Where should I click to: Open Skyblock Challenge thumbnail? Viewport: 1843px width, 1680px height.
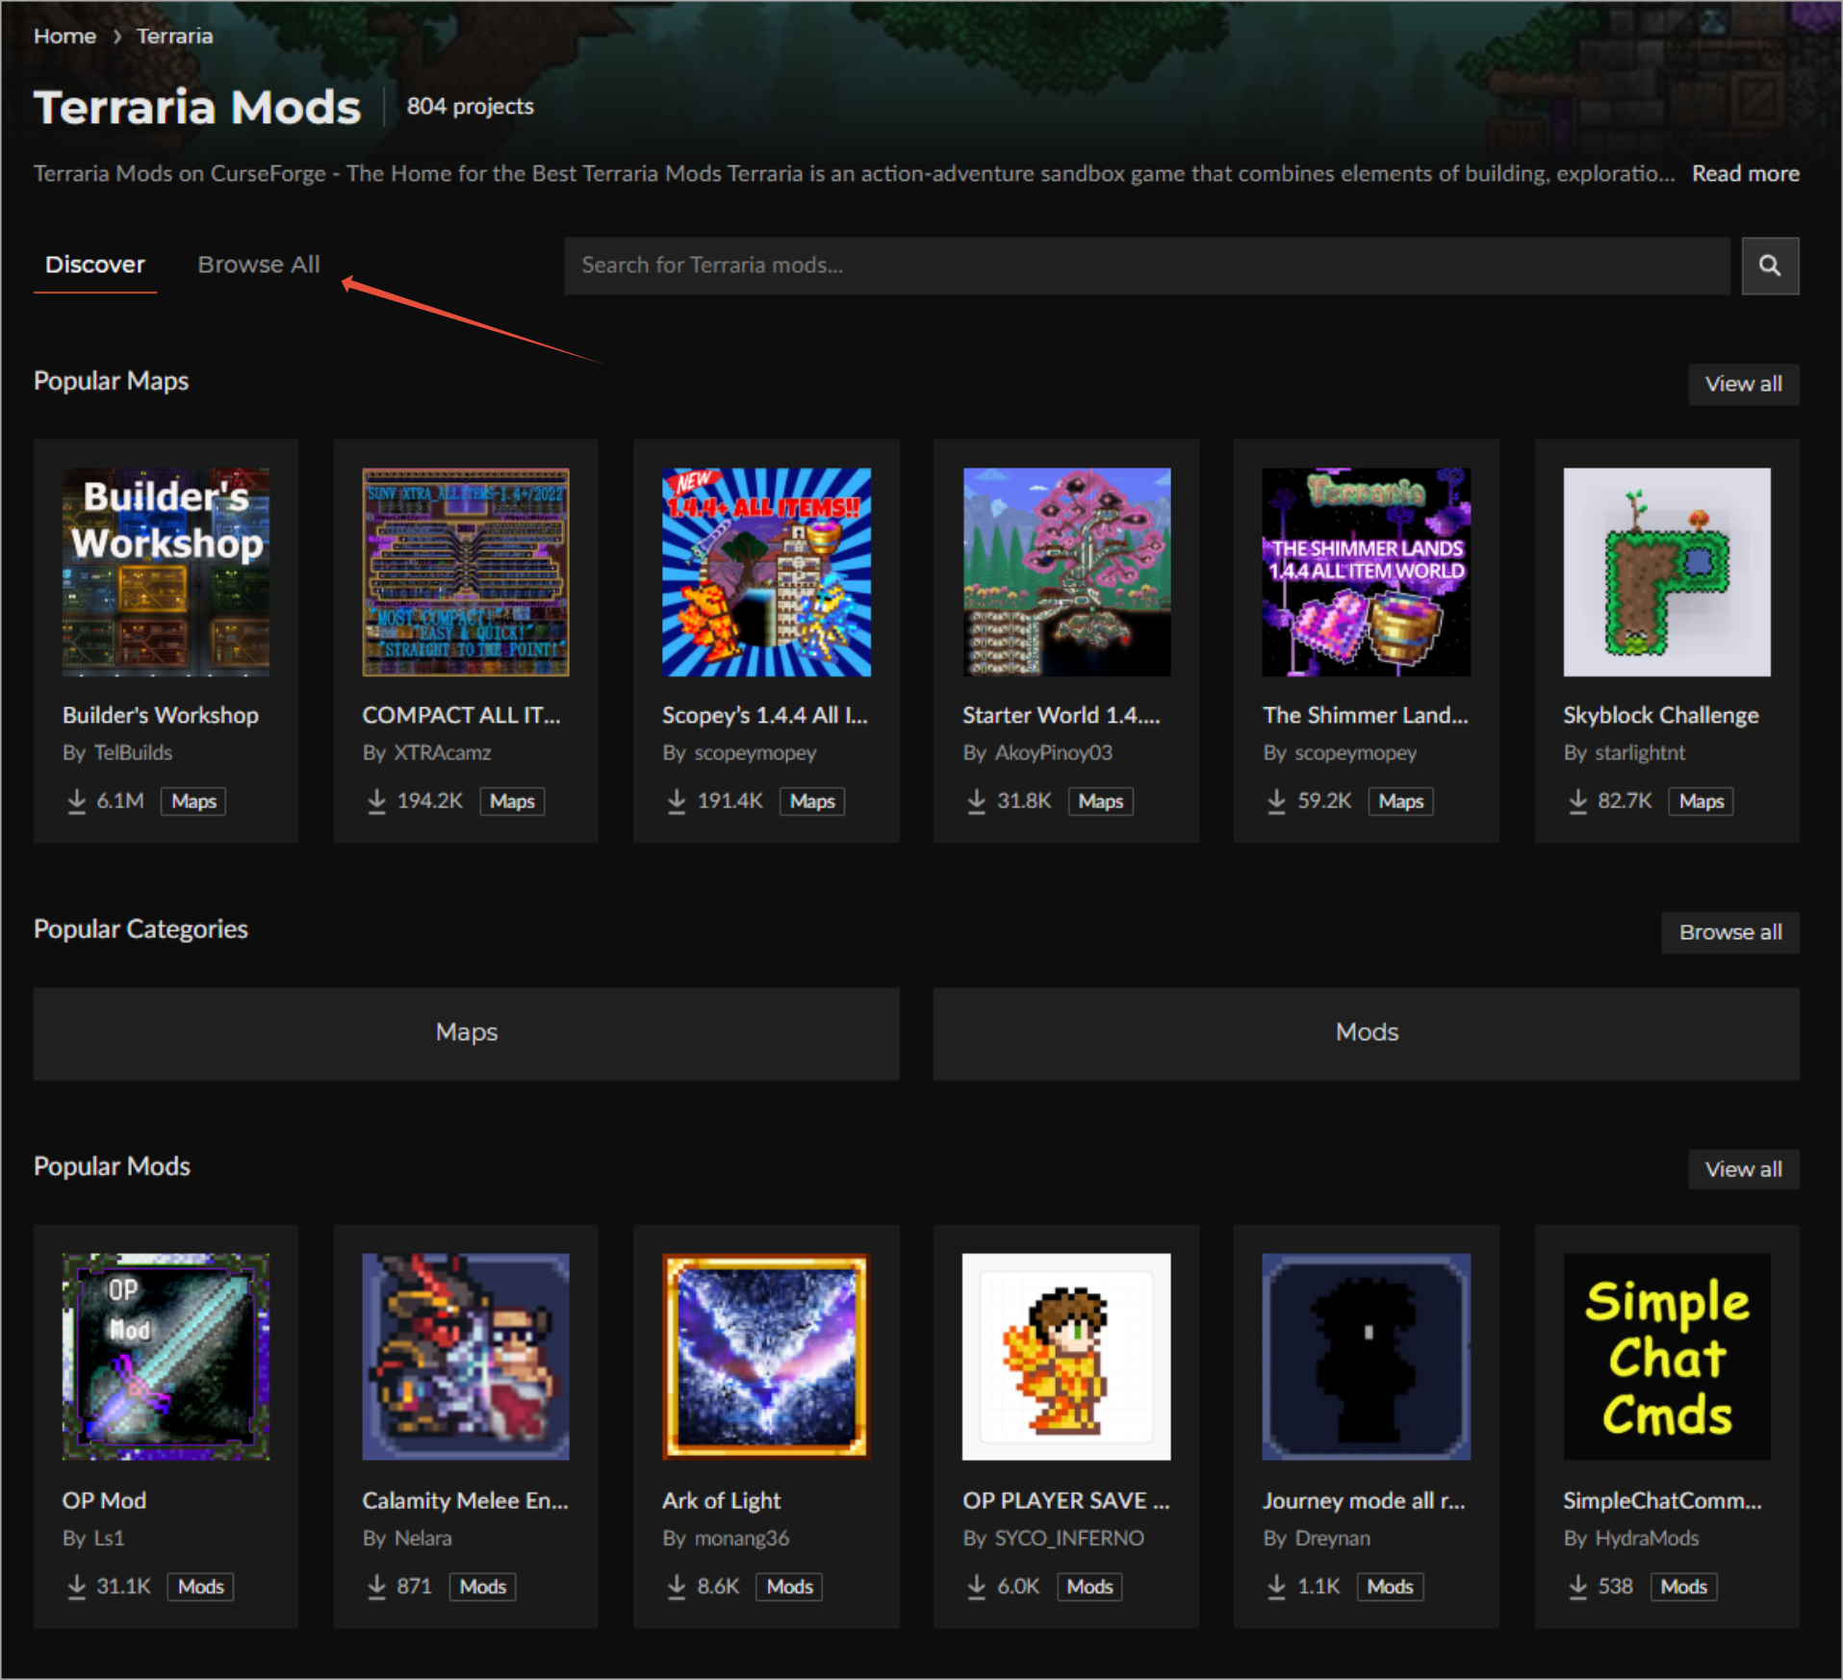coord(1667,573)
